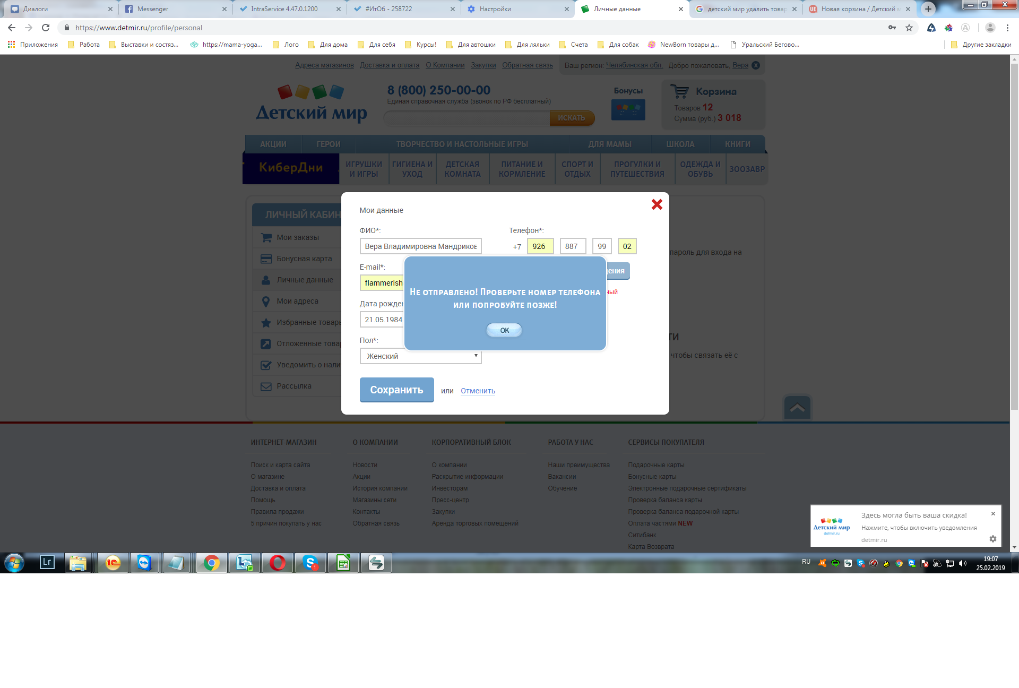Reload the page with the refresh icon
The image size is (1019, 688).
[x=46, y=28]
